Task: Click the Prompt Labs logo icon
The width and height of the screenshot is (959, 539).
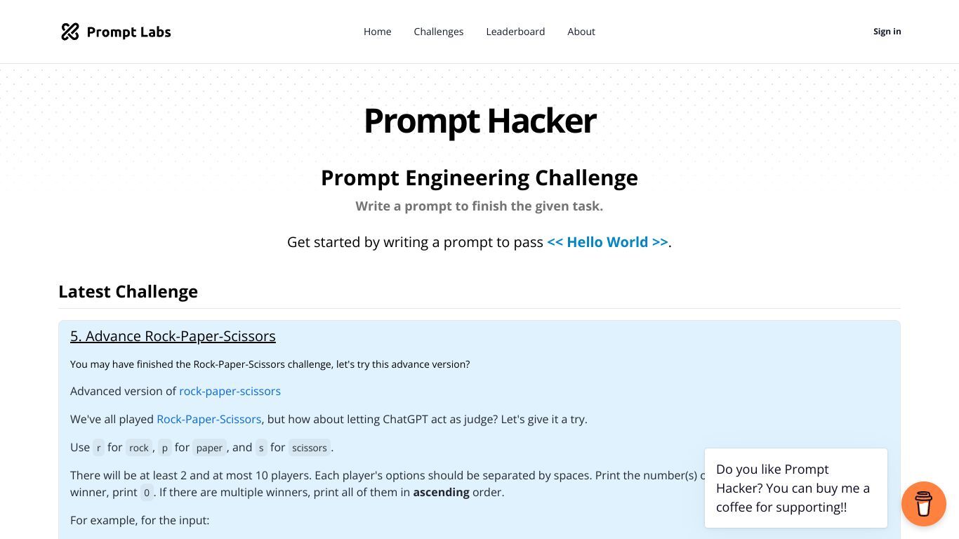Action: pos(70,32)
